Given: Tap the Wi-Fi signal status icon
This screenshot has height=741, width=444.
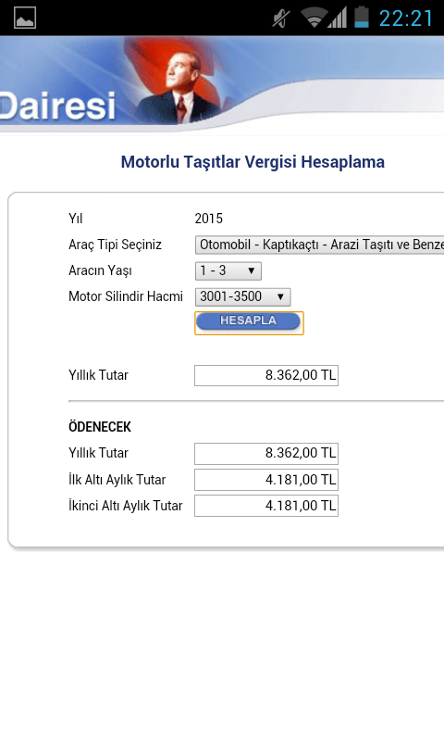Looking at the screenshot, I should coord(314,18).
